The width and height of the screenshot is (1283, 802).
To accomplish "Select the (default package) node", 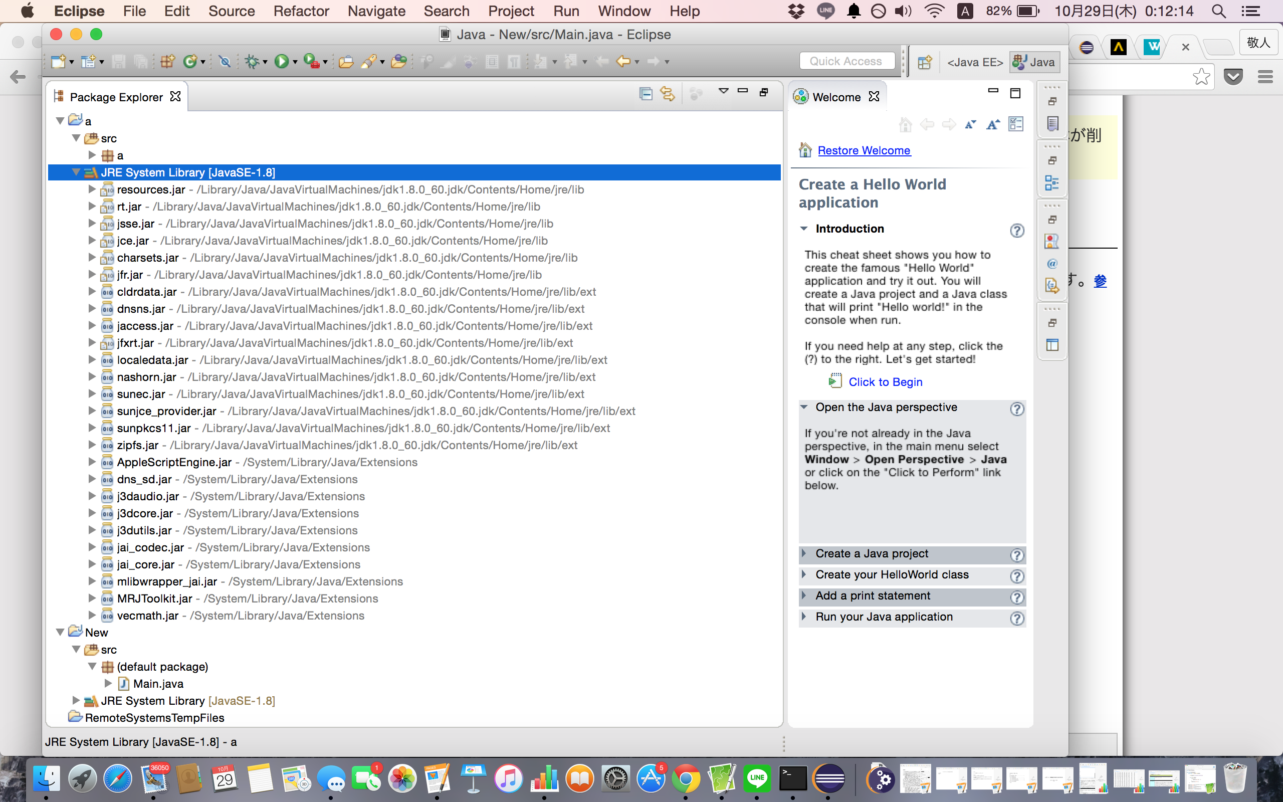I will pyautogui.click(x=162, y=667).
